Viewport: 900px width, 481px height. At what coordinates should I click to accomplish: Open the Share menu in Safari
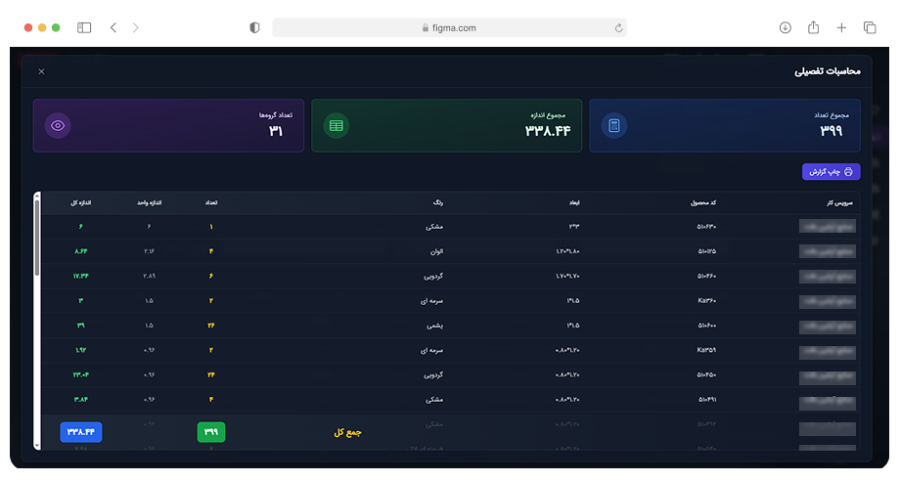pyautogui.click(x=813, y=28)
